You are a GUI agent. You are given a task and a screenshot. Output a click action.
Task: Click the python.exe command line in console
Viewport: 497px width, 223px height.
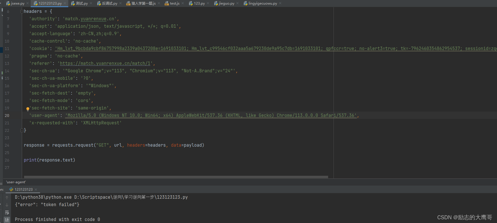(x=101, y=197)
